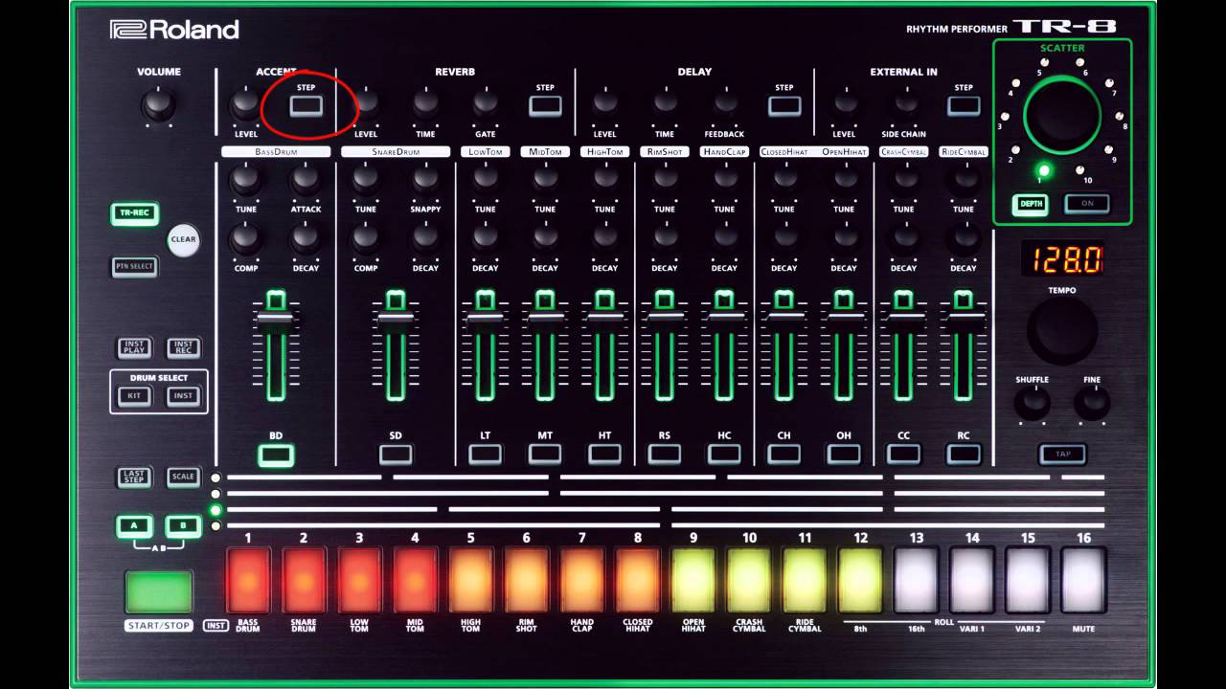Click the SHUFFLE knob
Screen dimensions: 1226x689
(1032, 403)
